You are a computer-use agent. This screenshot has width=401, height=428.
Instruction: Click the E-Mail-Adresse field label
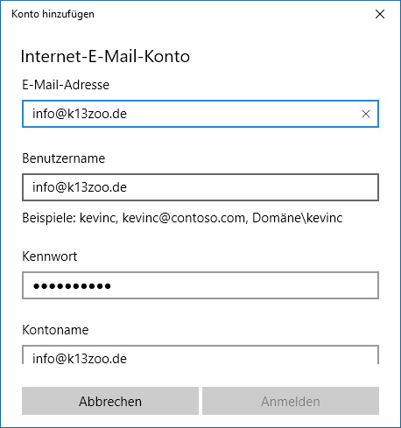click(x=66, y=85)
